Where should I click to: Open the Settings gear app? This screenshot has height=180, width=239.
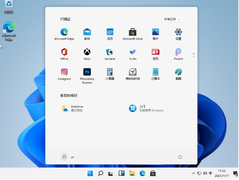tap(178, 32)
